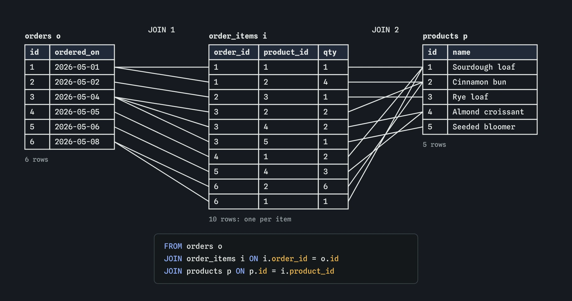Select the date cell 2026-05-02
572x301 pixels.
[x=82, y=82]
